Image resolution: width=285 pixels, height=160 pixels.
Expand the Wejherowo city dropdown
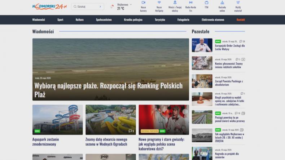[x=131, y=5]
